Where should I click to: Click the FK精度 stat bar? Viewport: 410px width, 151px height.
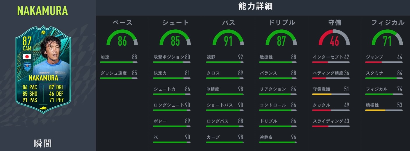point(225,94)
